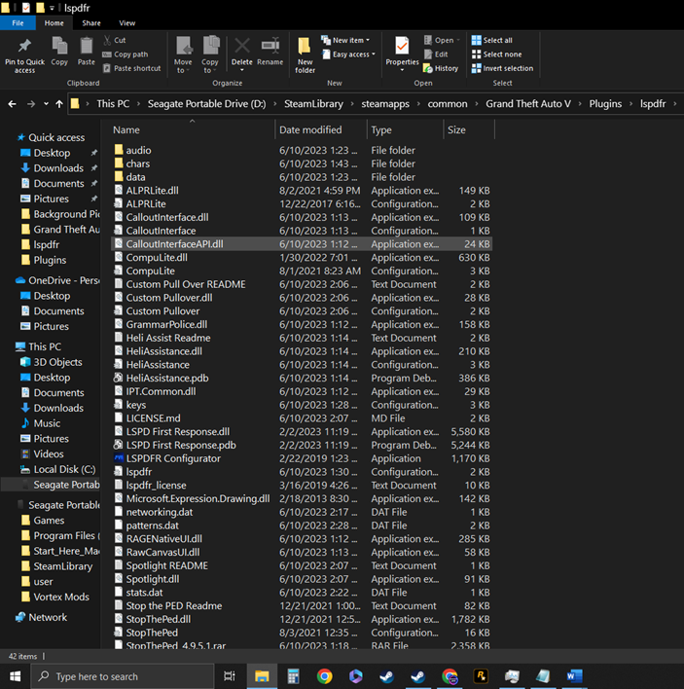The height and width of the screenshot is (689, 684).
Task: Open Steam from the taskbar
Action: 386,676
